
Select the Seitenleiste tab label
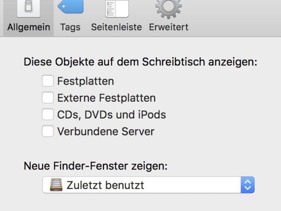click(117, 27)
